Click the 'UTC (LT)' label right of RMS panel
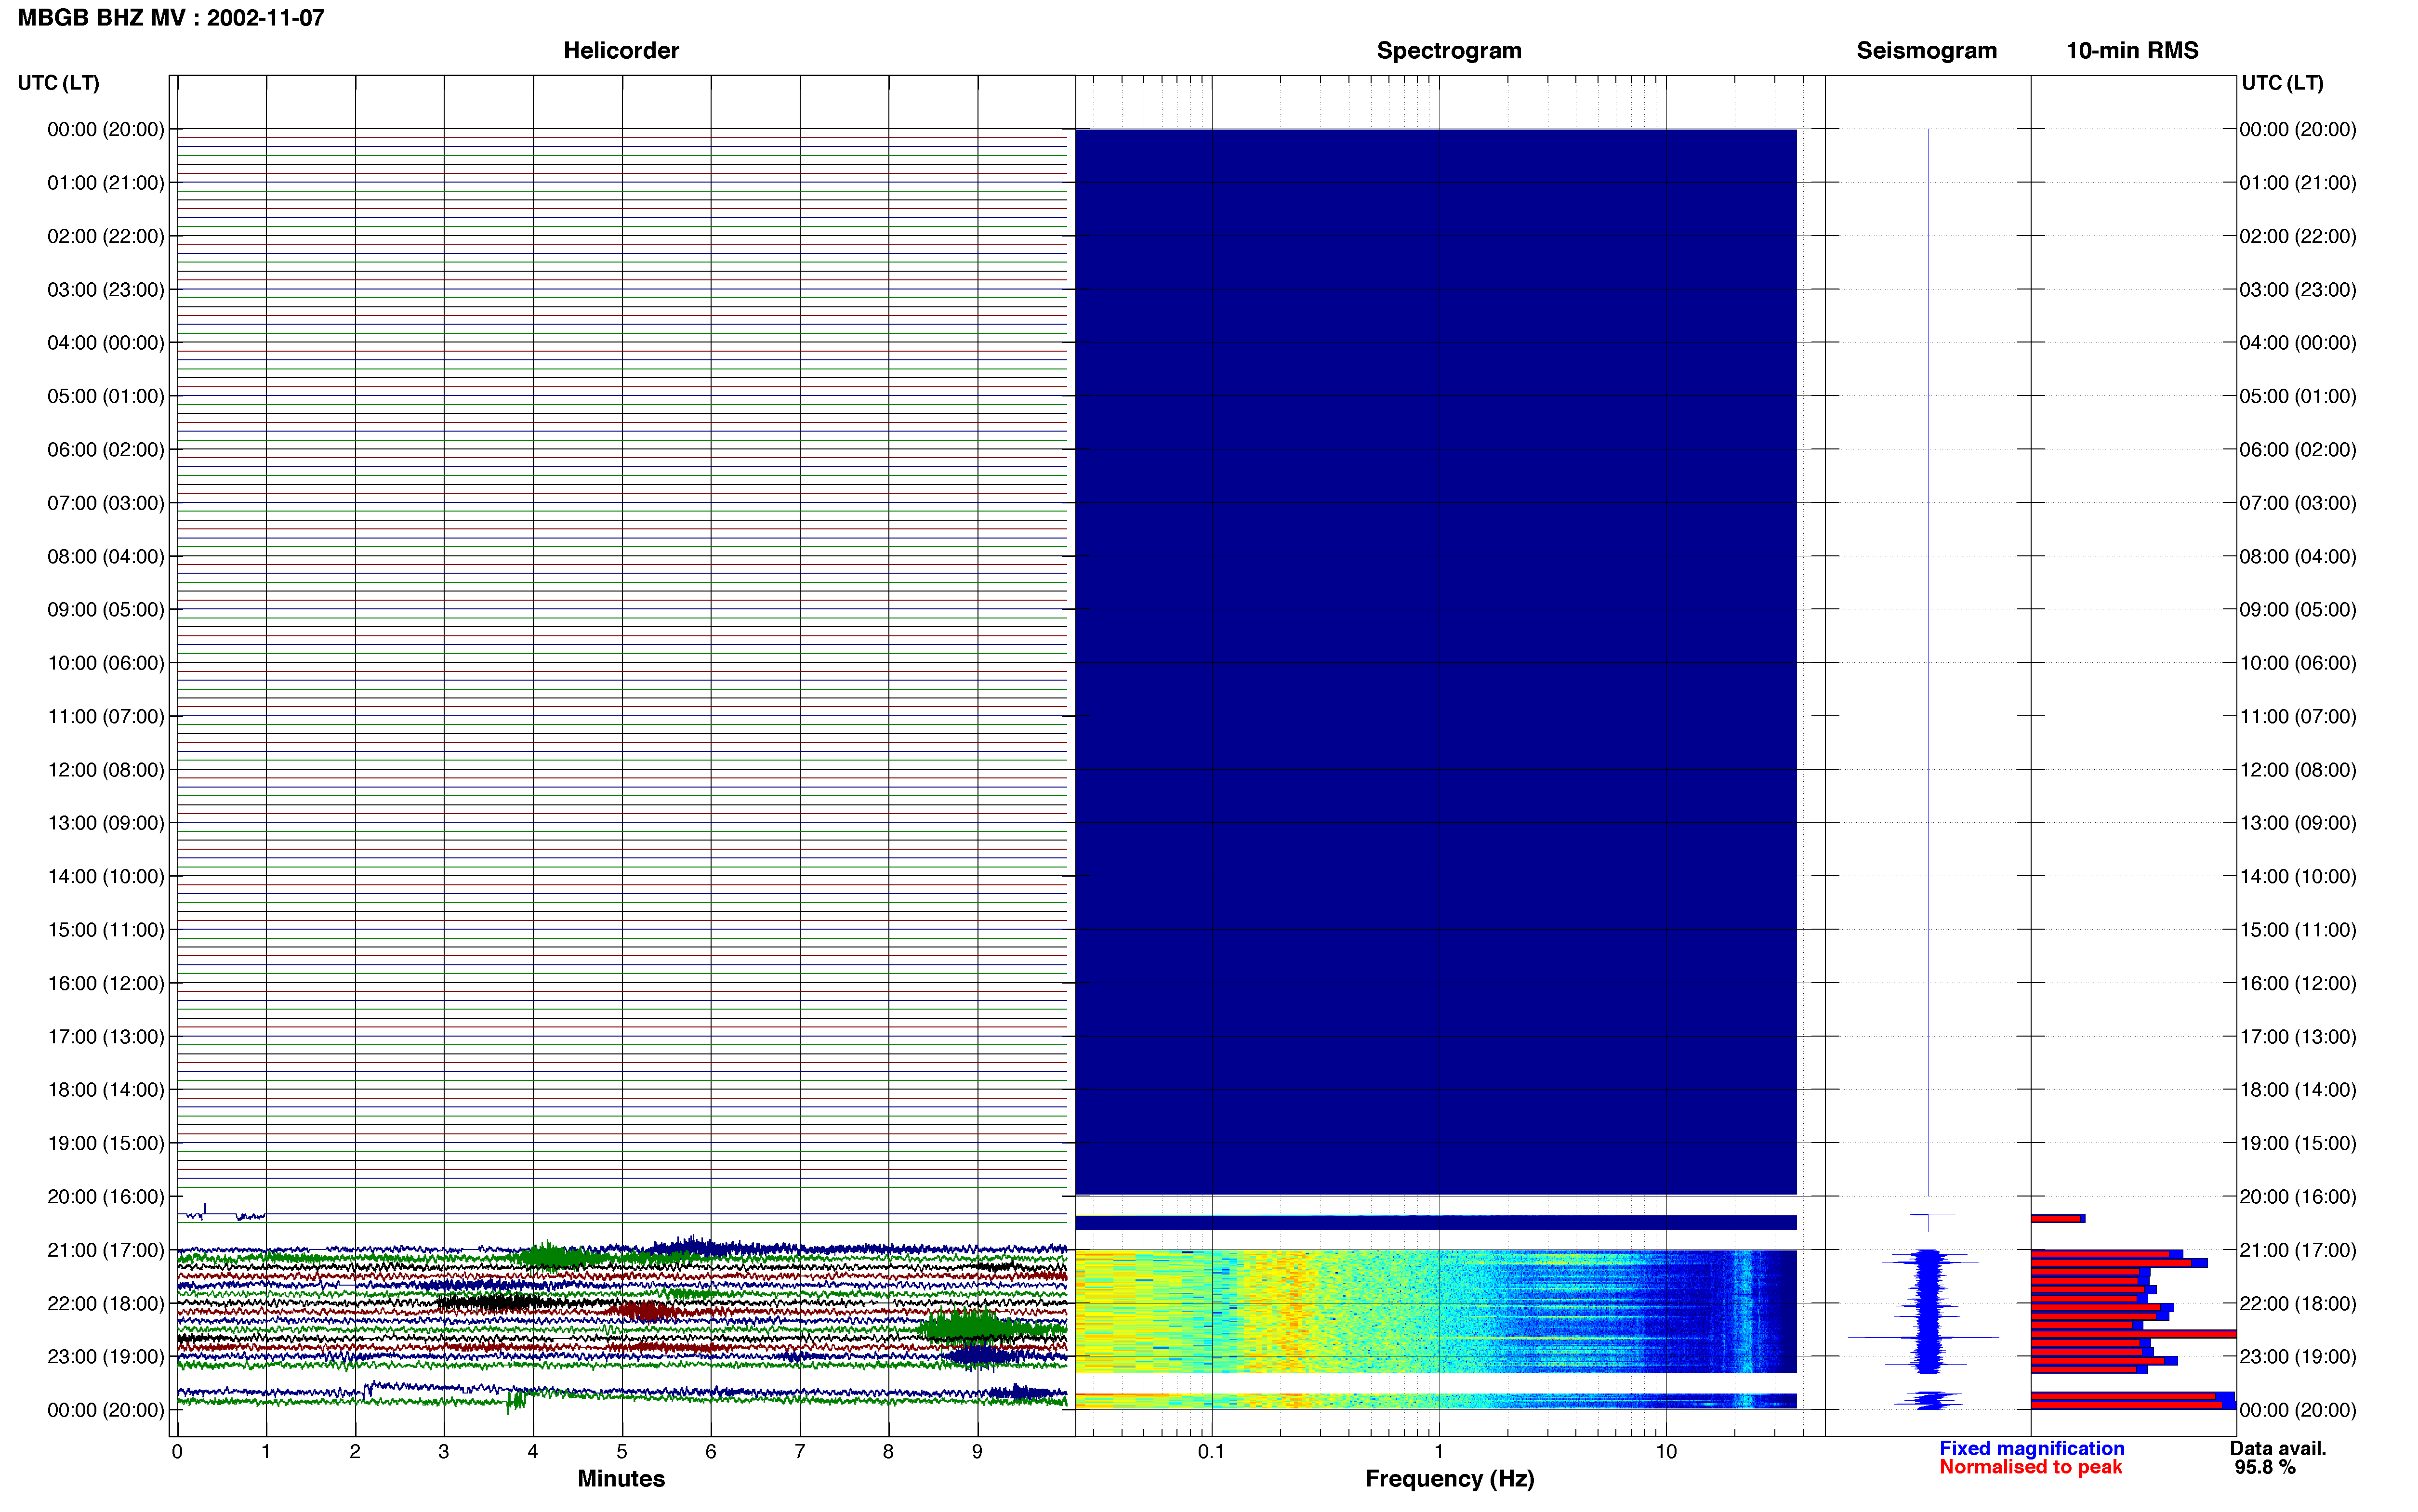This screenshot has height=1512, width=2418. 2282,83
